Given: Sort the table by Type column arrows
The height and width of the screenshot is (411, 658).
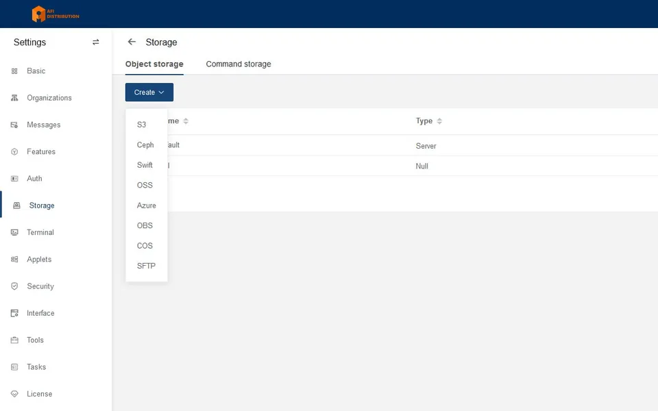Looking at the screenshot, I should (439, 121).
